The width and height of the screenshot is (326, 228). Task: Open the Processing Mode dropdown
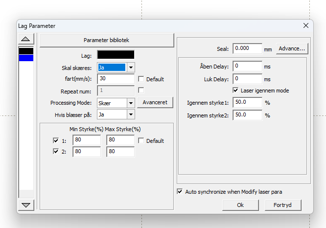(131, 103)
